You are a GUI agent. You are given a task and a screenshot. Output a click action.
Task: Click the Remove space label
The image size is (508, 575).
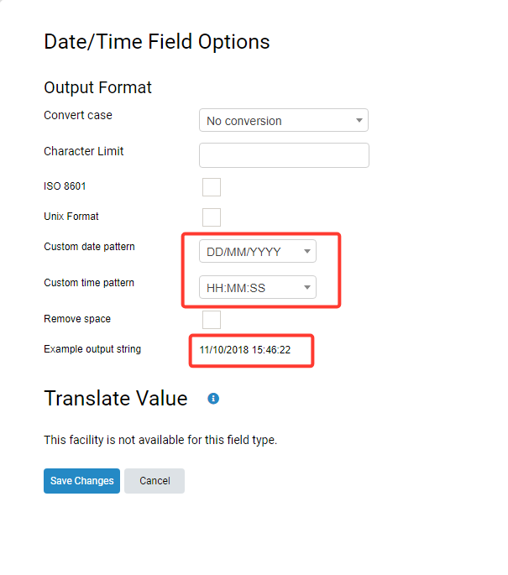(x=77, y=319)
